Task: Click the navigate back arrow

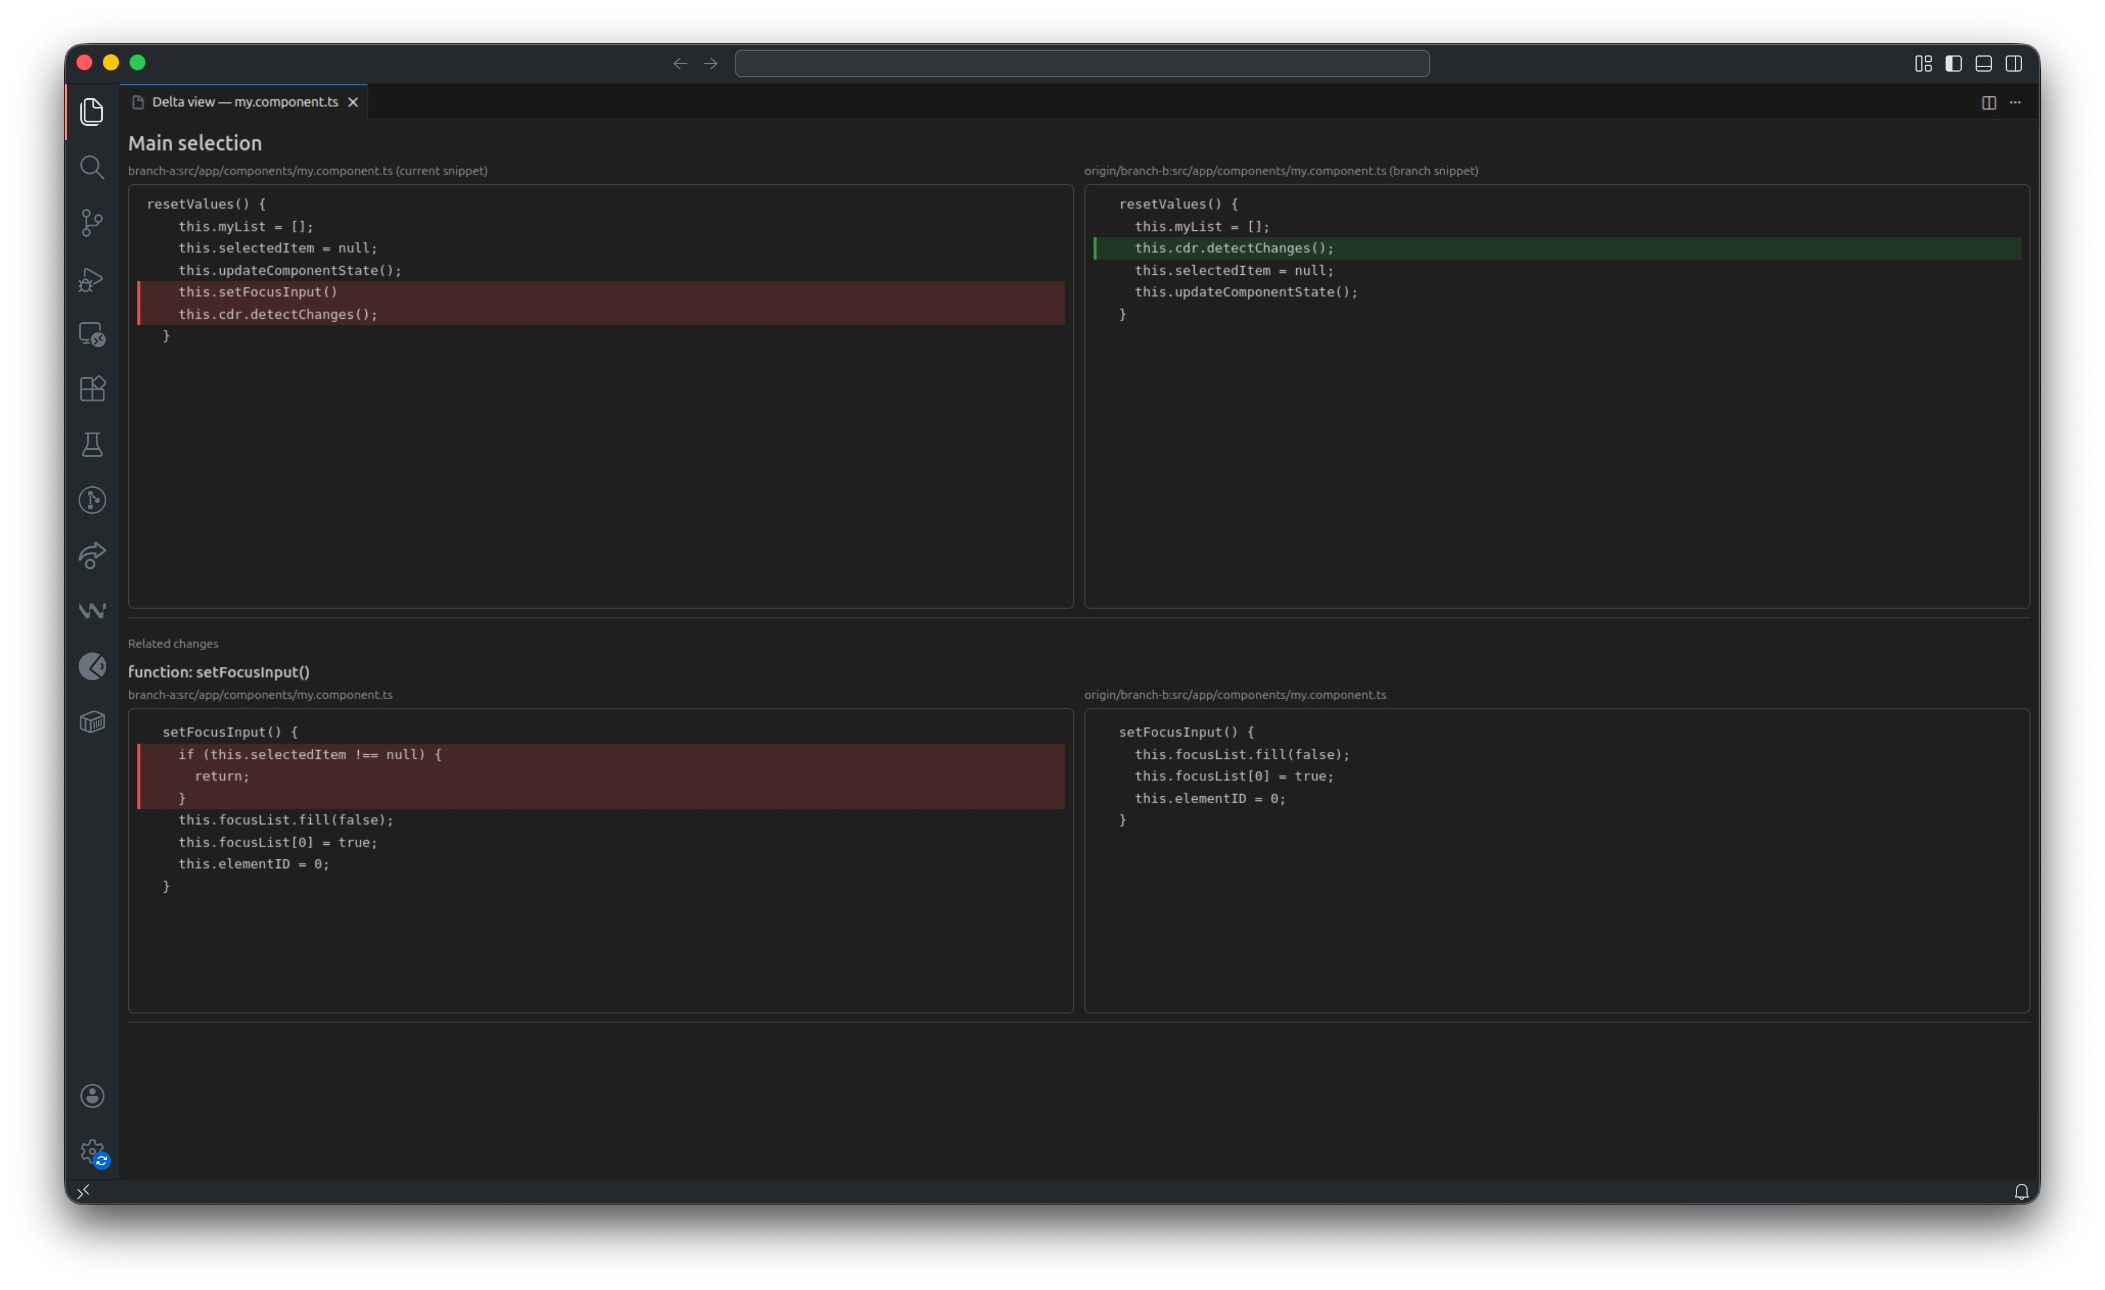Action: (680, 63)
